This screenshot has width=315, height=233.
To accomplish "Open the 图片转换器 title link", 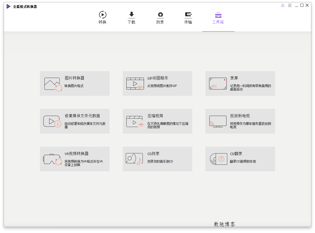I will pyautogui.click(x=75, y=78).
